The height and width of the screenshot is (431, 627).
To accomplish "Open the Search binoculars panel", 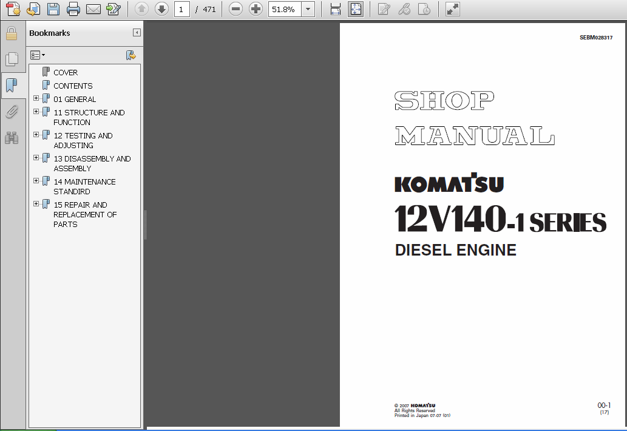I will (x=12, y=138).
